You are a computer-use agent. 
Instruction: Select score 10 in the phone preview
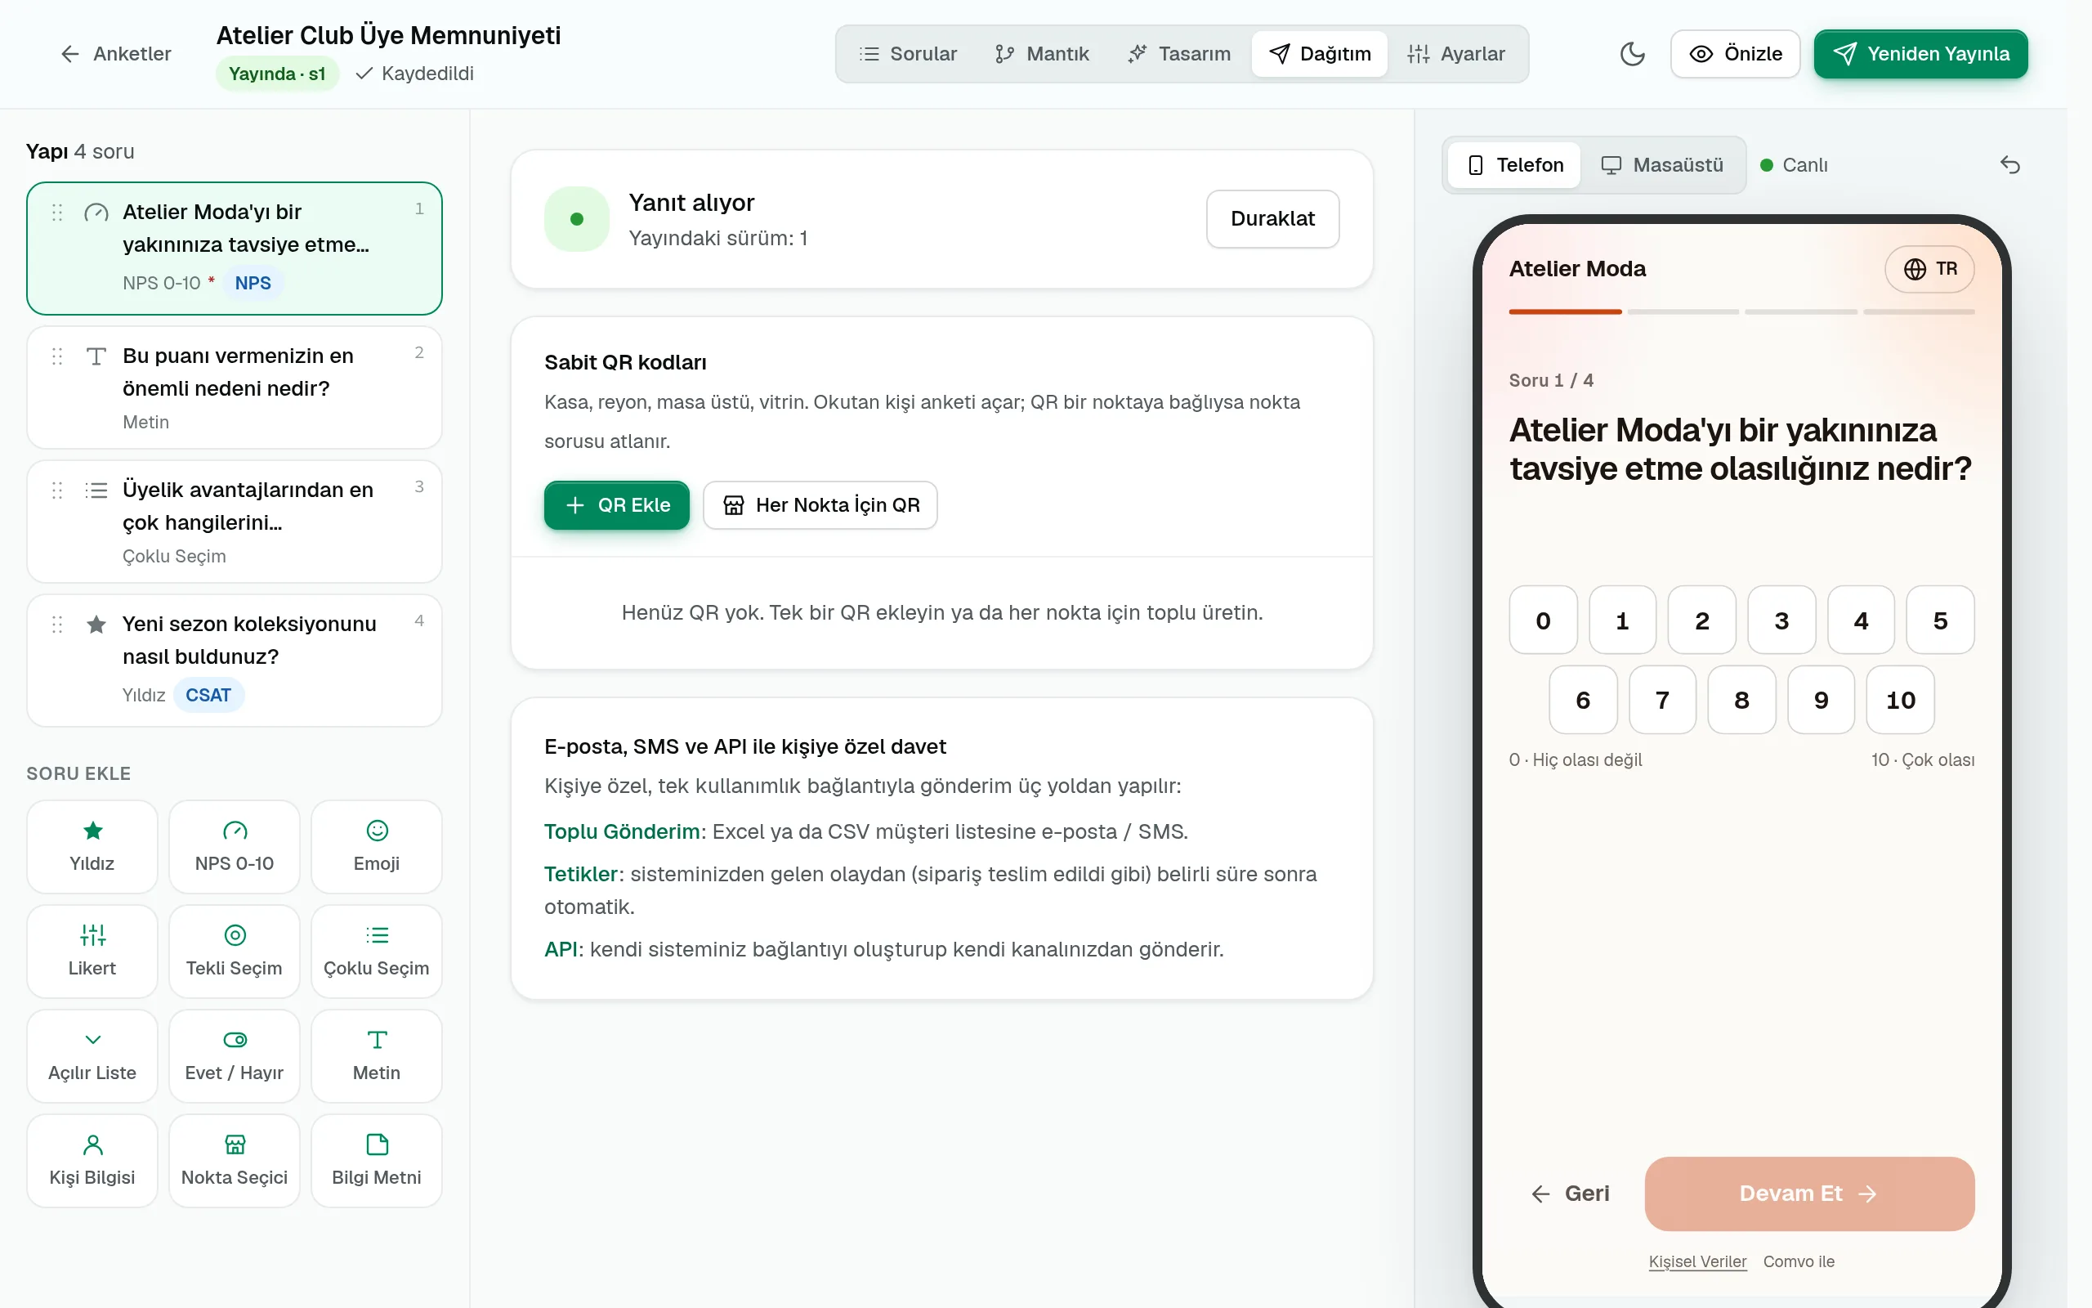(1900, 700)
